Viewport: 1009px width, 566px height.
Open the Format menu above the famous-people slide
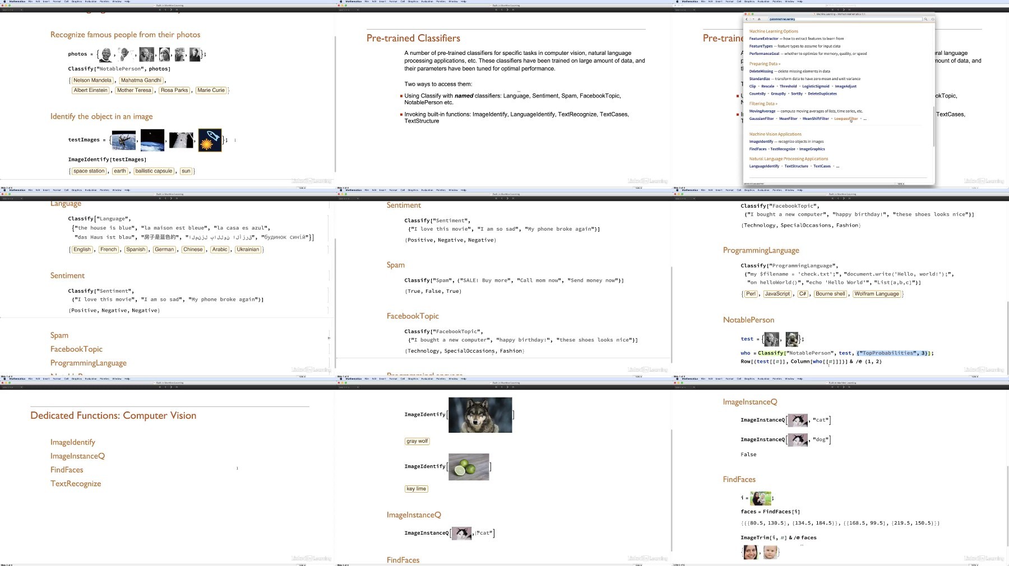[57, 2]
